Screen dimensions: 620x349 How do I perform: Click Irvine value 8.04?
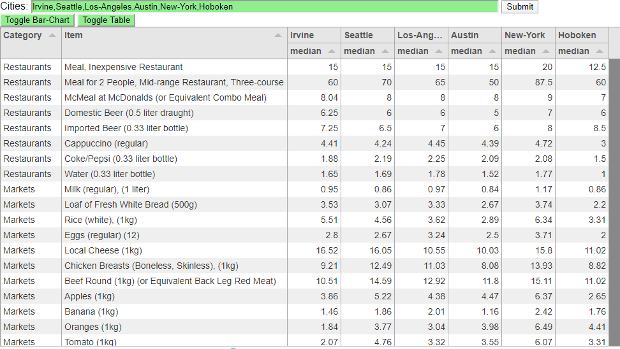click(329, 97)
